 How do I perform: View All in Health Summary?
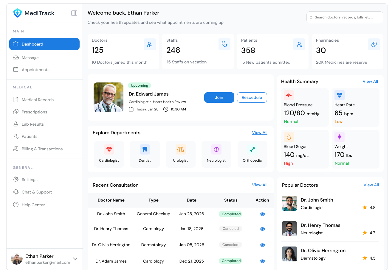coord(370,81)
